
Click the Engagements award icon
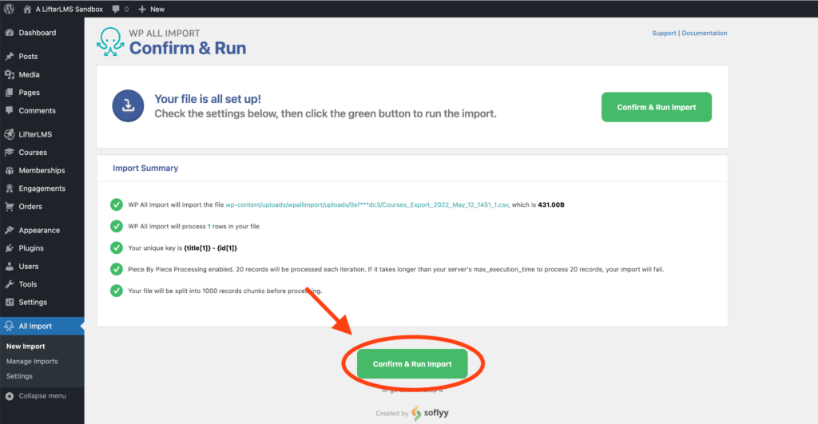pos(10,188)
